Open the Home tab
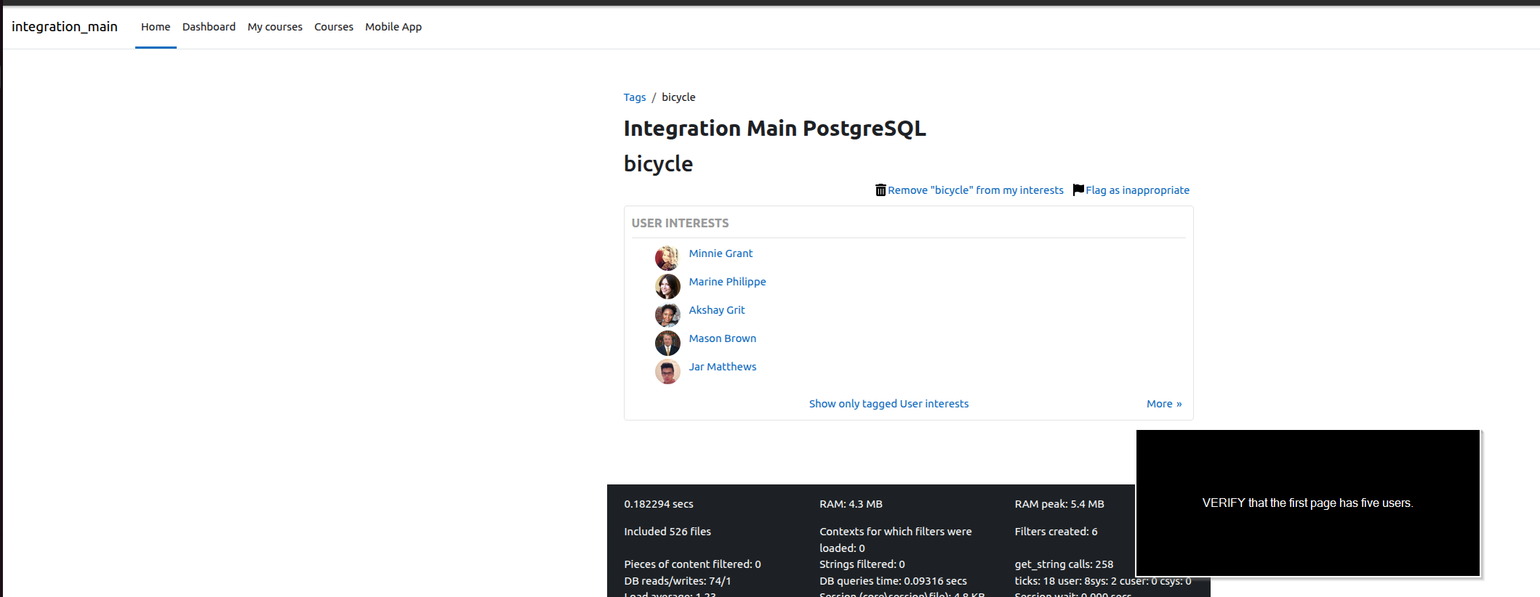Screen dimensions: 1540x597 tap(156, 27)
